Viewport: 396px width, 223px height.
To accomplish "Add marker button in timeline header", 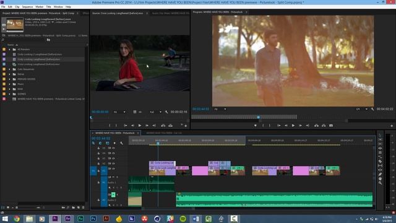I will [x=114, y=143].
